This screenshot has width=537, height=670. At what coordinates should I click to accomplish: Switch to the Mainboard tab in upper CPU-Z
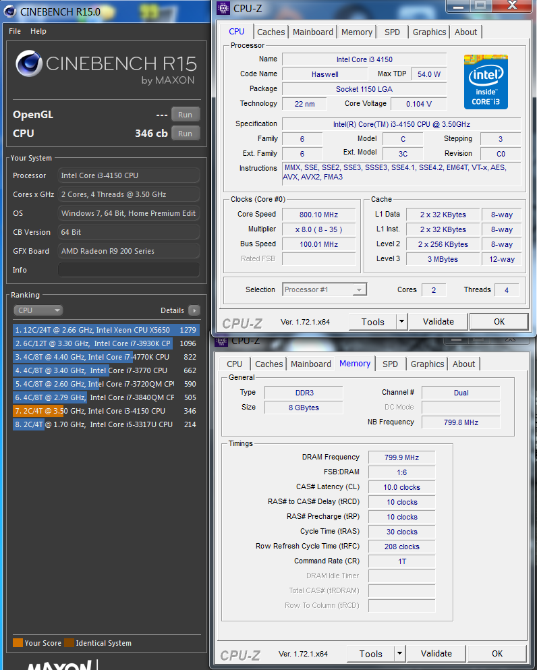click(313, 32)
